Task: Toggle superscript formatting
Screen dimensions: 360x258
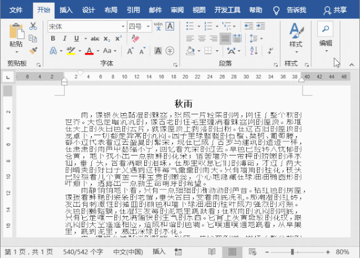Action: click(118, 38)
